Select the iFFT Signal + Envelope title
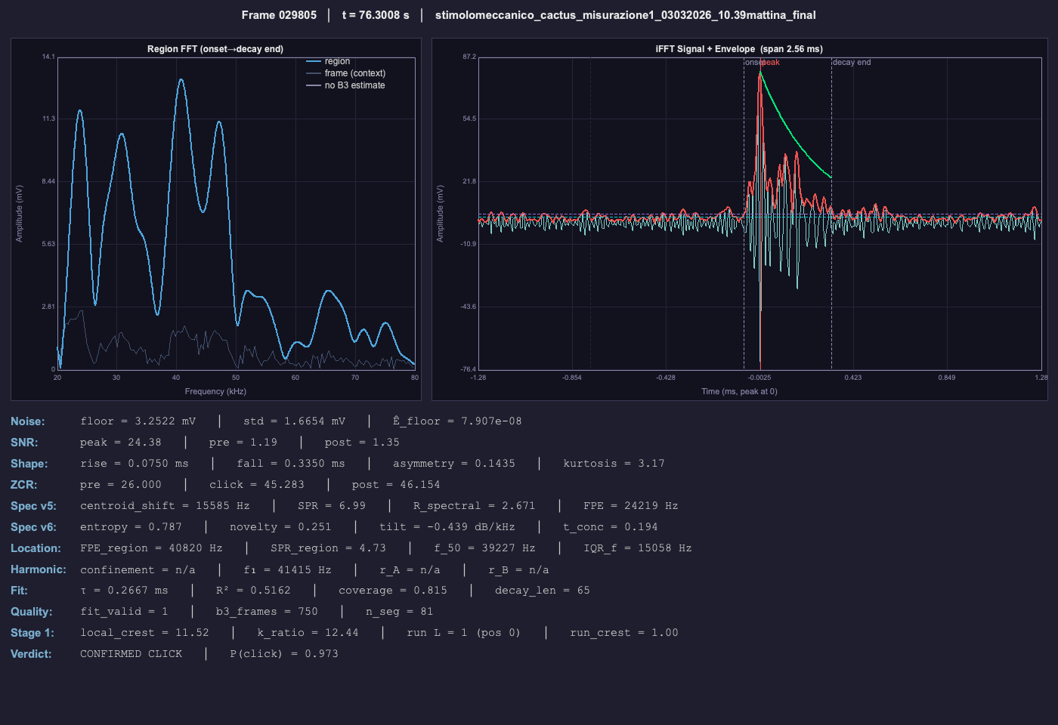Viewport: 1058px width, 725px height. tap(739, 49)
